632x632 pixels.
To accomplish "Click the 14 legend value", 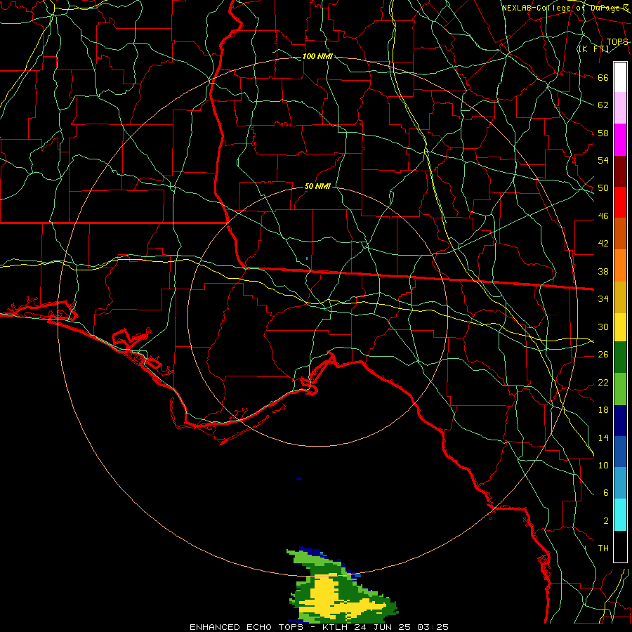I will click(603, 437).
